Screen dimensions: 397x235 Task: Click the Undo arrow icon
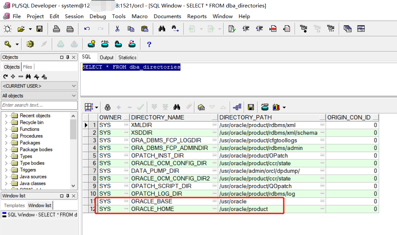click(87, 29)
